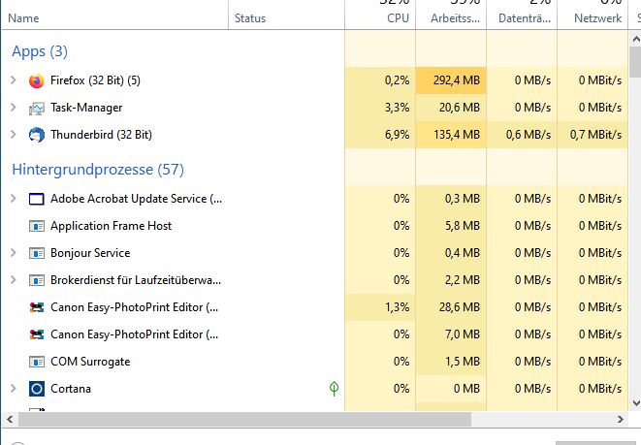641x445 pixels.
Task: Click the Firefox process icon
Action: coord(37,80)
